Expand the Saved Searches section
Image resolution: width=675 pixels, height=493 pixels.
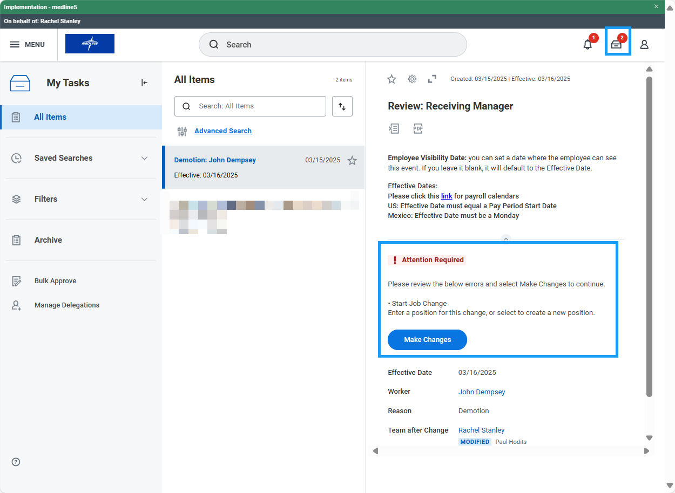coord(144,158)
